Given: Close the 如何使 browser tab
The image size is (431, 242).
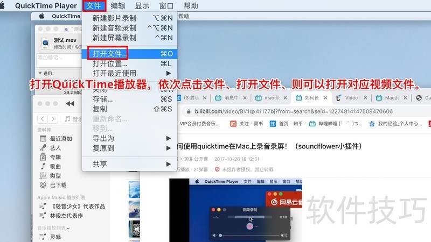Looking at the screenshot, I should coord(325,98).
